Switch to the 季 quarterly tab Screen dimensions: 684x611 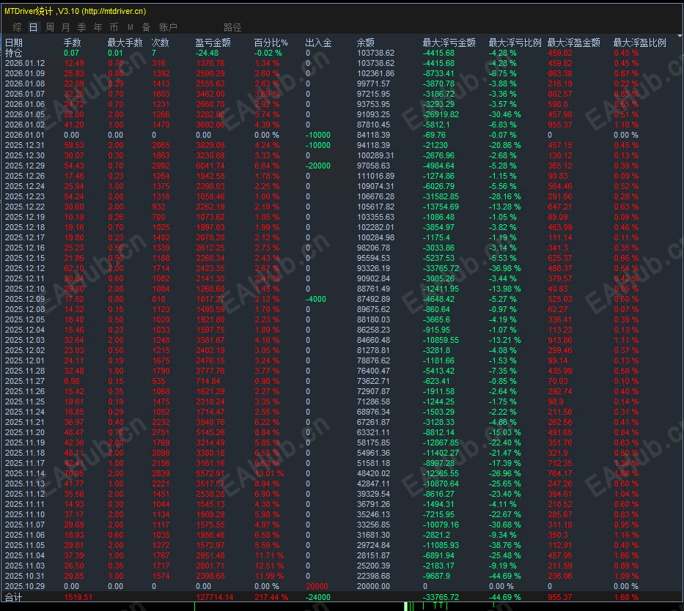81,27
